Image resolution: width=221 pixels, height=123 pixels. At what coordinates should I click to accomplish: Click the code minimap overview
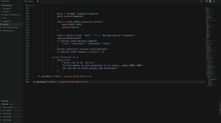211,47
